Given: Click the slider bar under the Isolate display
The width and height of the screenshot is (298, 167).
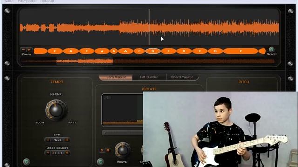Looking at the screenshot, I should tap(122, 133).
